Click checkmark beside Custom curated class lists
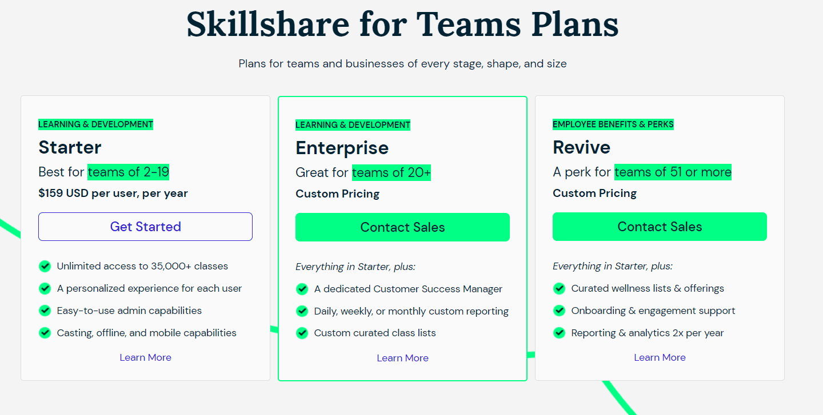 tap(302, 333)
